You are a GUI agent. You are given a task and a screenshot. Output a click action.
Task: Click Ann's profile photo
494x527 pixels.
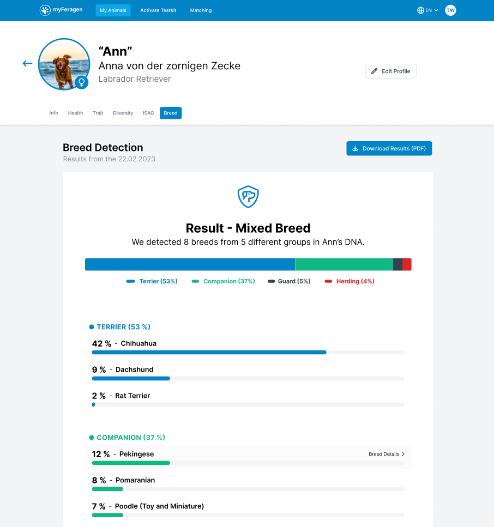pos(61,63)
